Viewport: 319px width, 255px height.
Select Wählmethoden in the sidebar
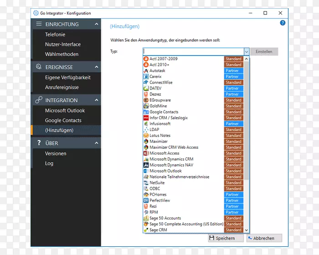(x=62, y=54)
